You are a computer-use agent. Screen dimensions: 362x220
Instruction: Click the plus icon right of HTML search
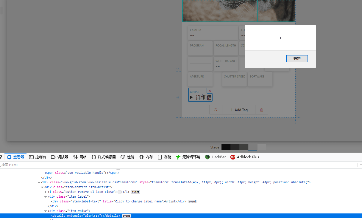coord(361,165)
